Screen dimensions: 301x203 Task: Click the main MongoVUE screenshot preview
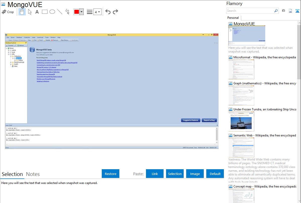click(112, 91)
